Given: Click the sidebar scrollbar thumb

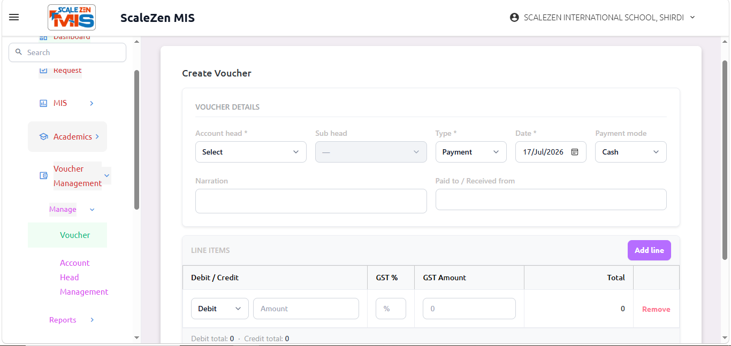Looking at the screenshot, I should tap(136, 140).
